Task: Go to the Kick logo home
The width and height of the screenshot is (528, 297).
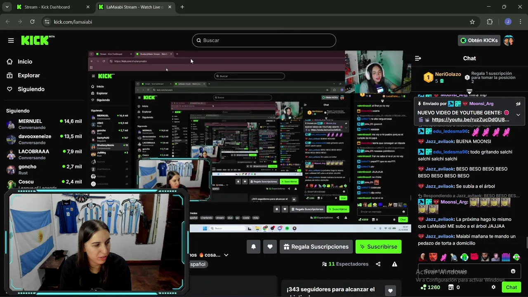Action: click(38, 40)
